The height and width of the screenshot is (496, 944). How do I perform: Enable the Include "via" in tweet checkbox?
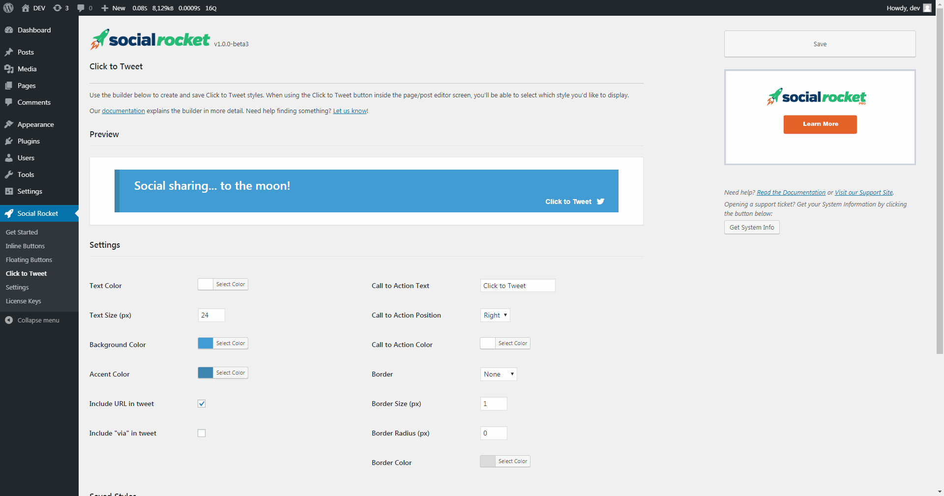point(202,433)
